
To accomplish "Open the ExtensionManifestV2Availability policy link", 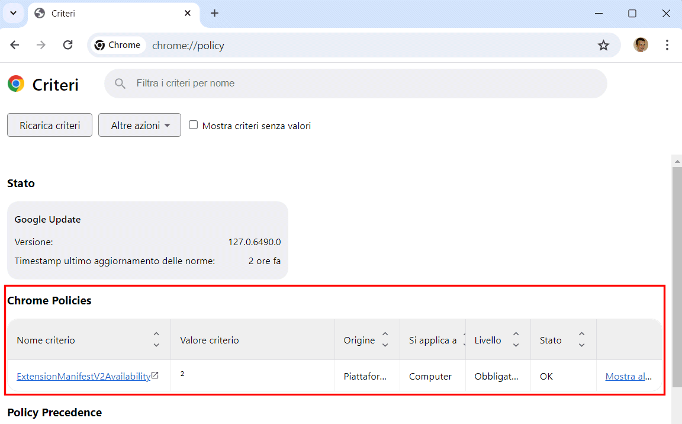I will 83,377.
